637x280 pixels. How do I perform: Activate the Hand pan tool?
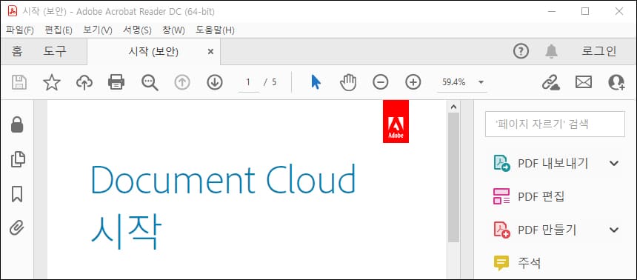[347, 82]
